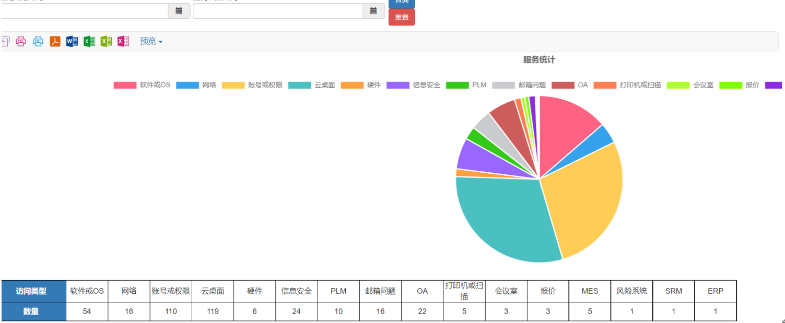785x323 pixels.
Task: Click the pink Excel export icon
Action: [123, 41]
